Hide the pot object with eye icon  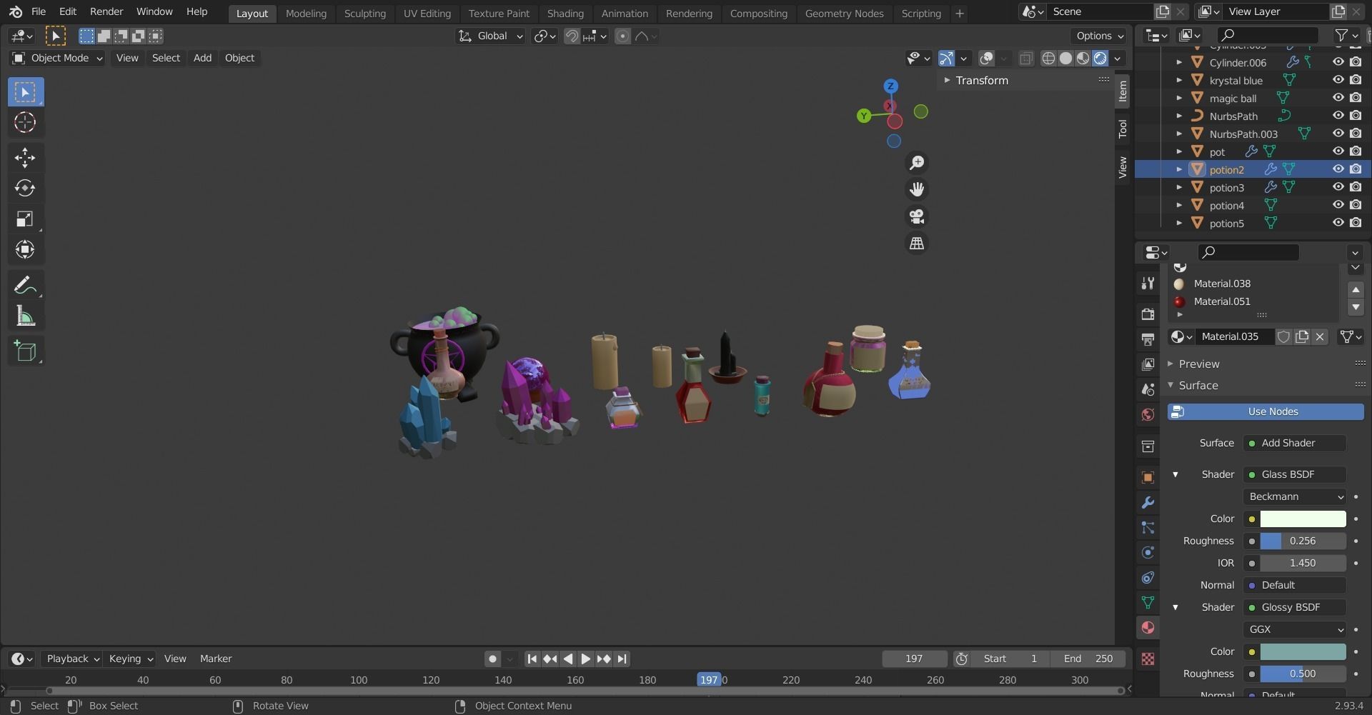tap(1338, 151)
